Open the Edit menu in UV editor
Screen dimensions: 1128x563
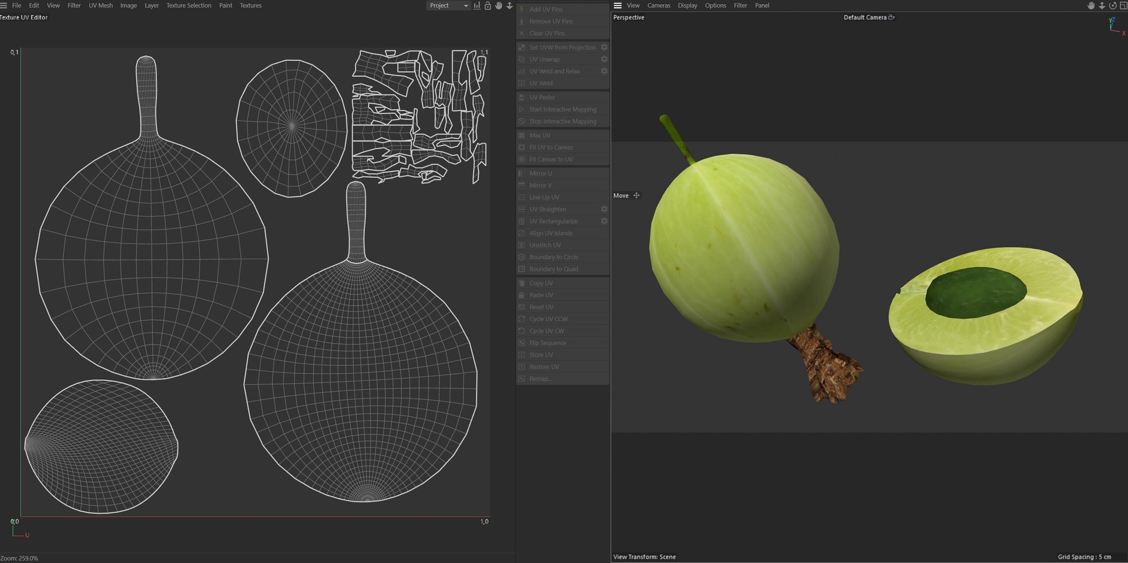[x=34, y=5]
